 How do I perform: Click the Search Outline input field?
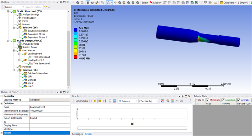pyautogui.click(x=34, y=7)
